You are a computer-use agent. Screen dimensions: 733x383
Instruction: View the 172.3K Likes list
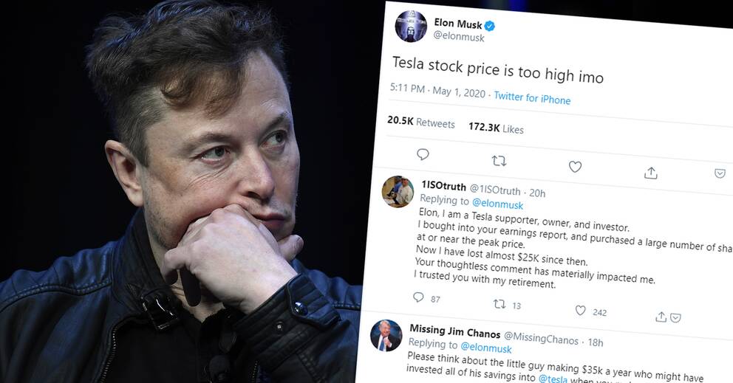pyautogui.click(x=496, y=128)
